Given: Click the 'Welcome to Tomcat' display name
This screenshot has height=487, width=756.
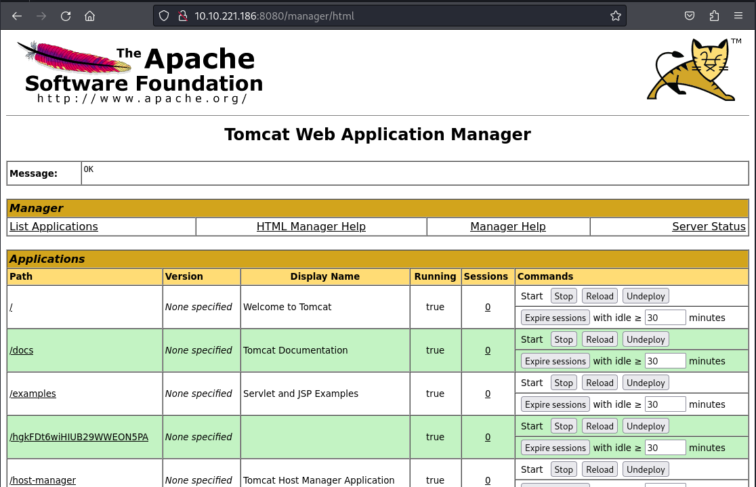Looking at the screenshot, I should [x=287, y=307].
